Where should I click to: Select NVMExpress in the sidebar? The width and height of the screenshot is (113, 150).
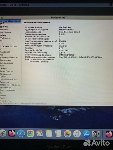click(x=5, y=38)
